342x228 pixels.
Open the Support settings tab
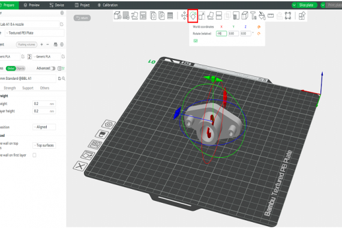click(28, 88)
